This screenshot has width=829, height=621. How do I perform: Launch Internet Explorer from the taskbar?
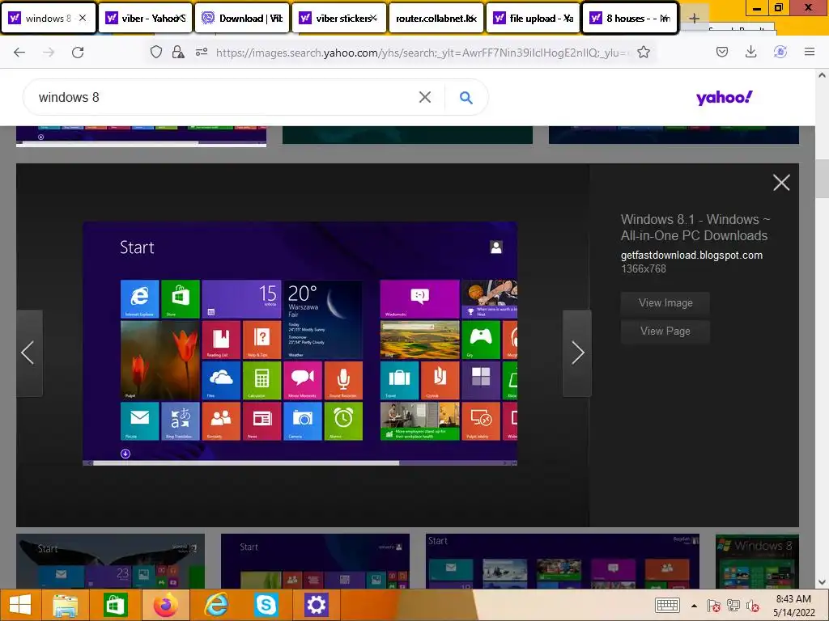coord(215,605)
